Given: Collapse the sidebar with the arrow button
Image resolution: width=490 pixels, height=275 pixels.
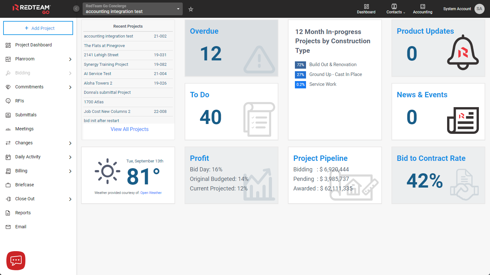Looking at the screenshot, I should (x=76, y=8).
